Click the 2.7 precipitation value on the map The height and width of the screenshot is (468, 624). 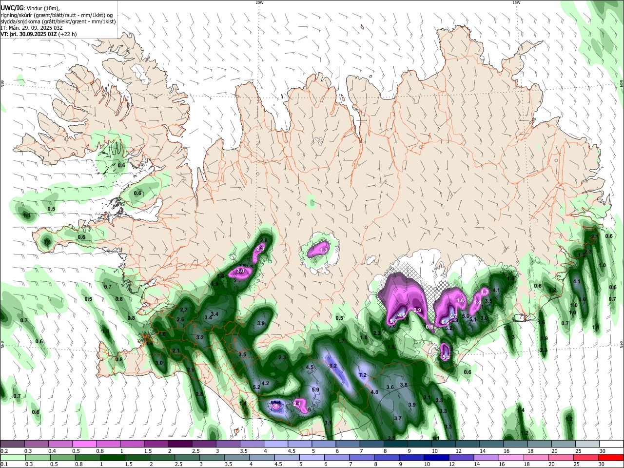(x=184, y=310)
